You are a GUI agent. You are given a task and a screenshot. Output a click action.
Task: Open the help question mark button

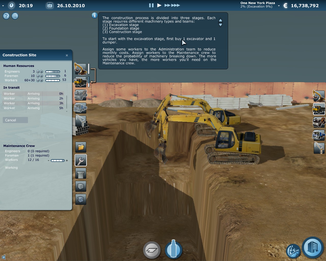(x=6, y=16)
